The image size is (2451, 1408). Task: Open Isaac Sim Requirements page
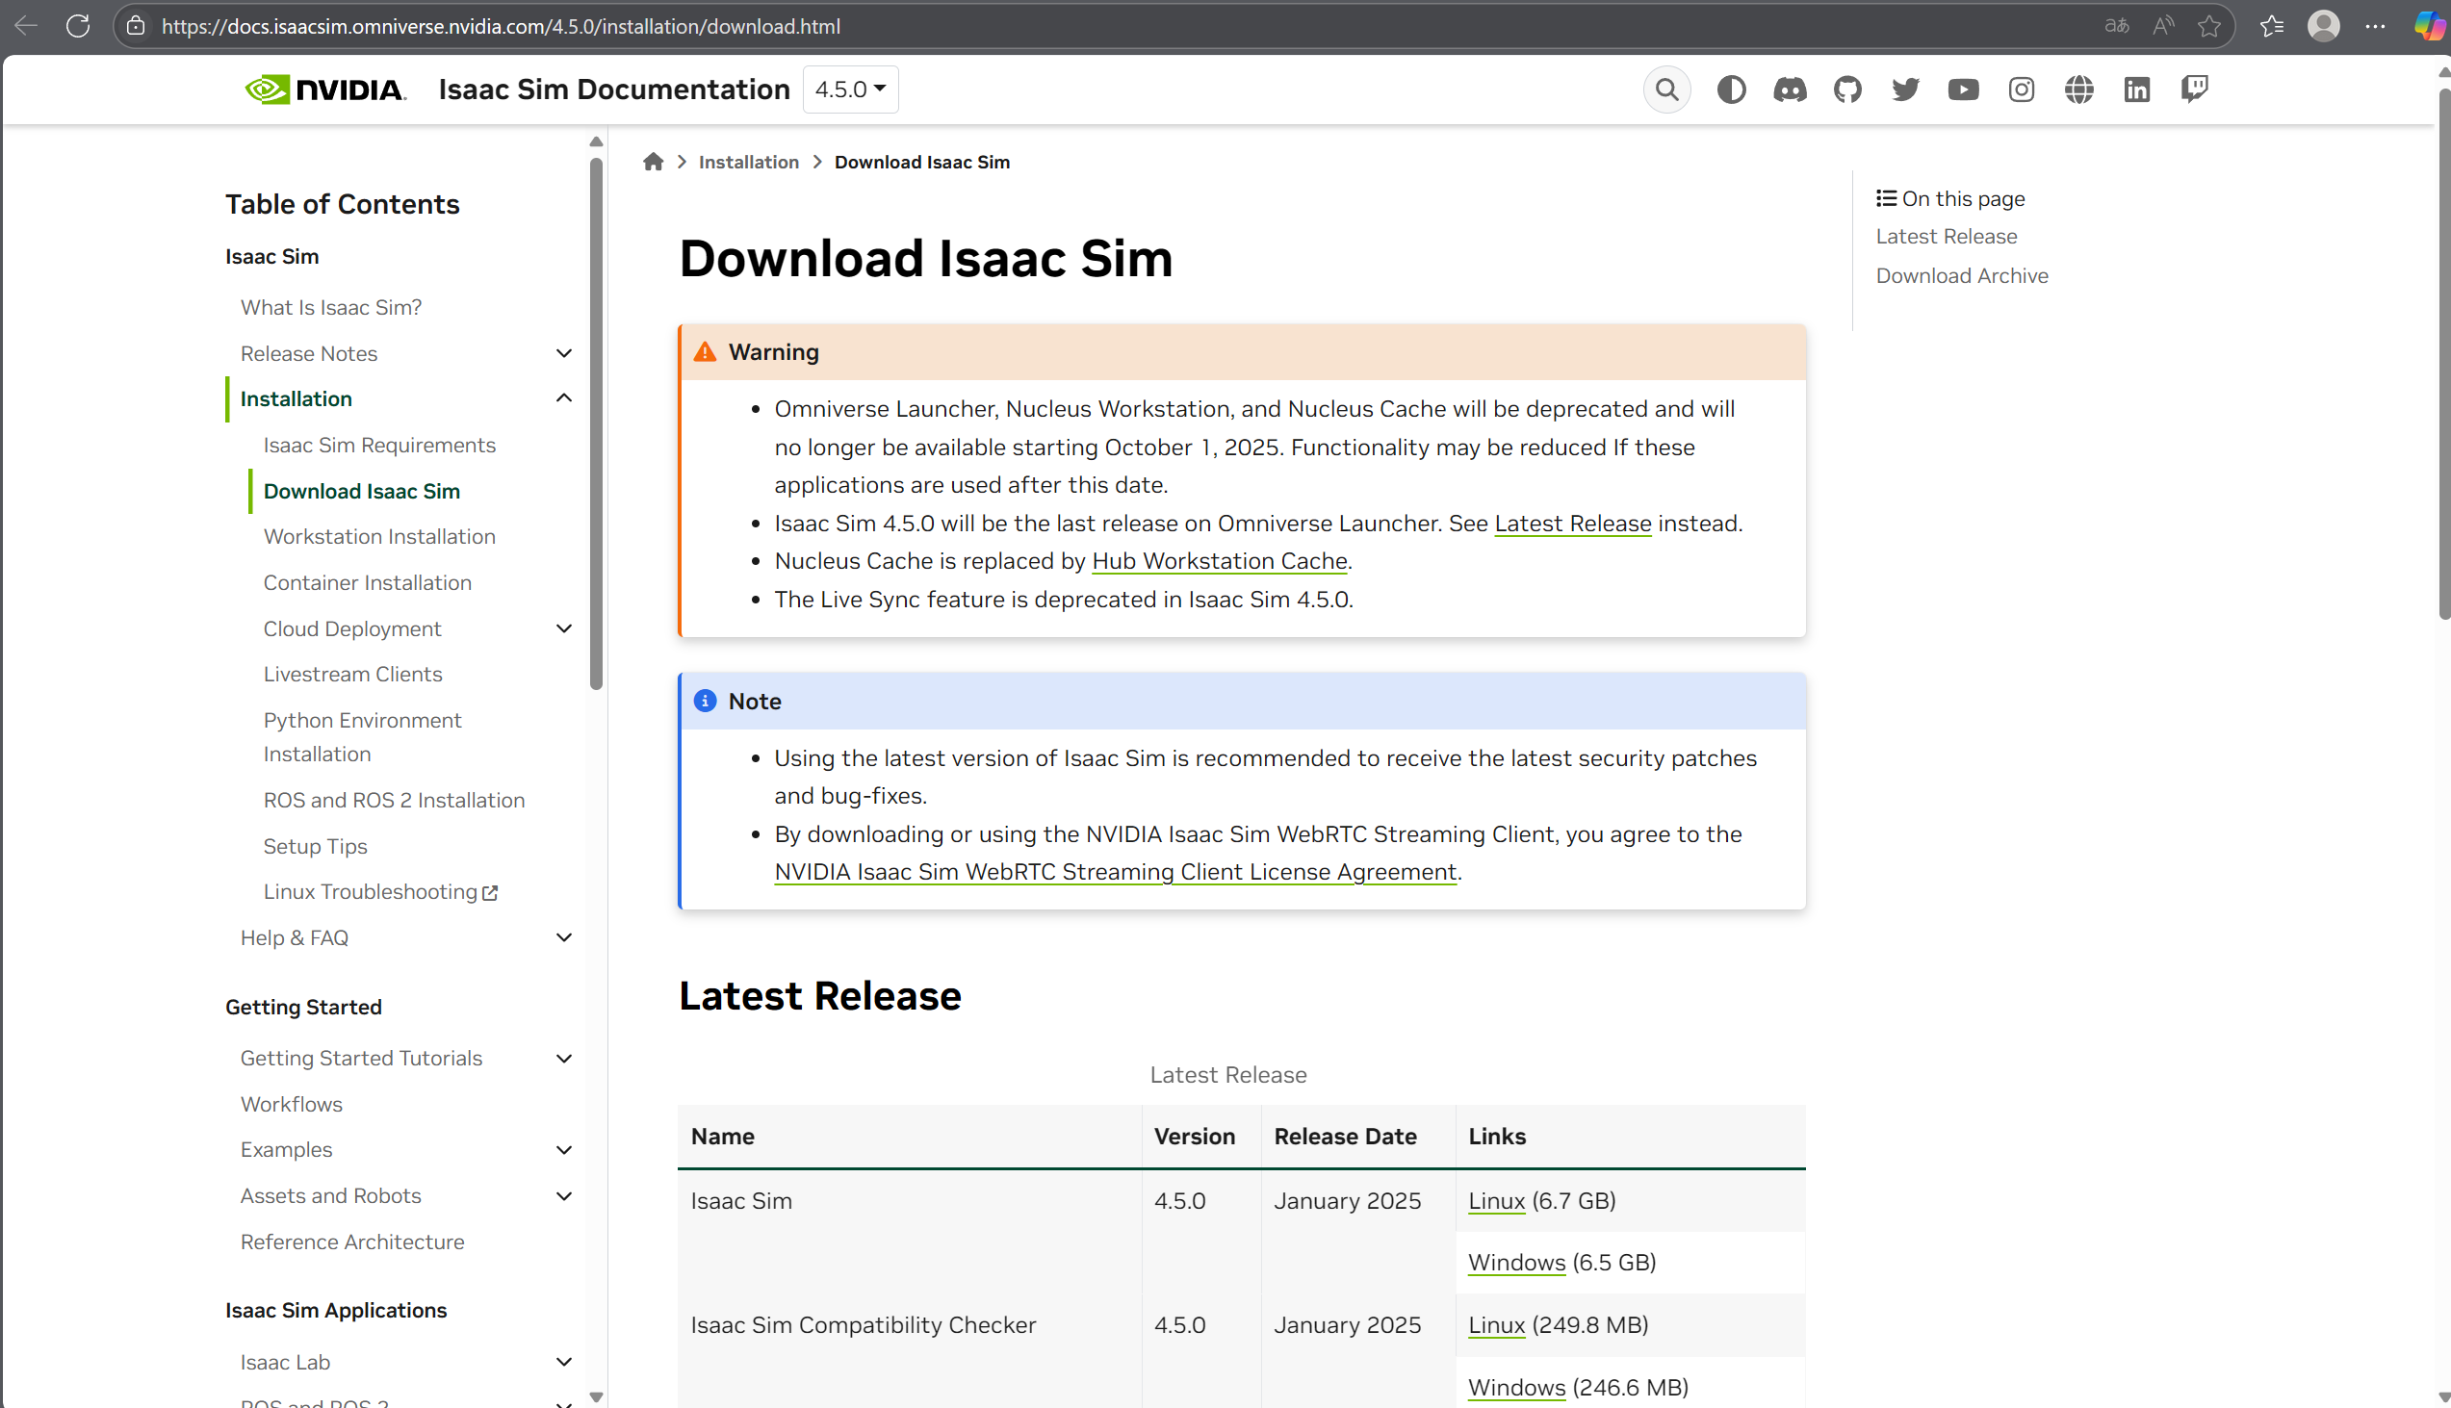pos(379,445)
